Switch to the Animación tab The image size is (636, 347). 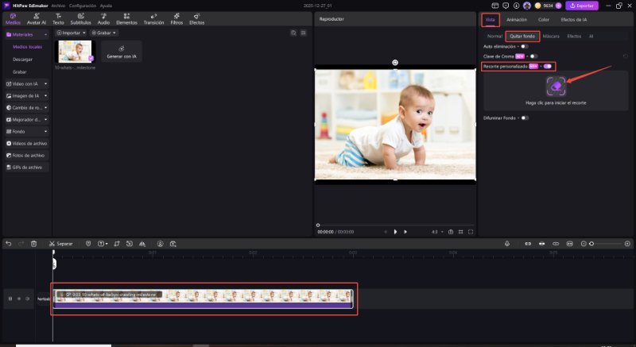[517, 19]
